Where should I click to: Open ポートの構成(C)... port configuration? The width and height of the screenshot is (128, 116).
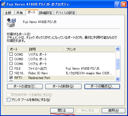point(102,86)
